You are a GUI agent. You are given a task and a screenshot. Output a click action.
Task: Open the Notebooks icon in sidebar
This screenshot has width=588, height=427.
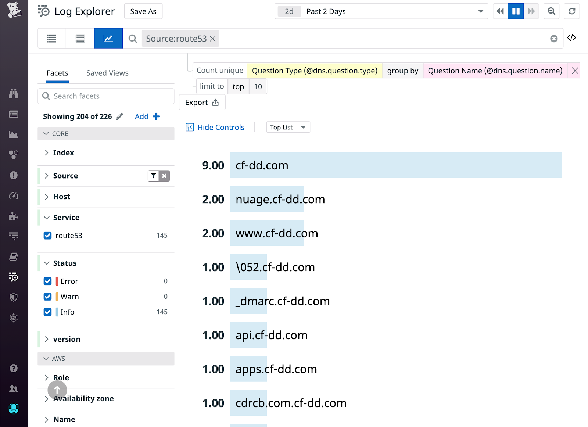tap(14, 256)
